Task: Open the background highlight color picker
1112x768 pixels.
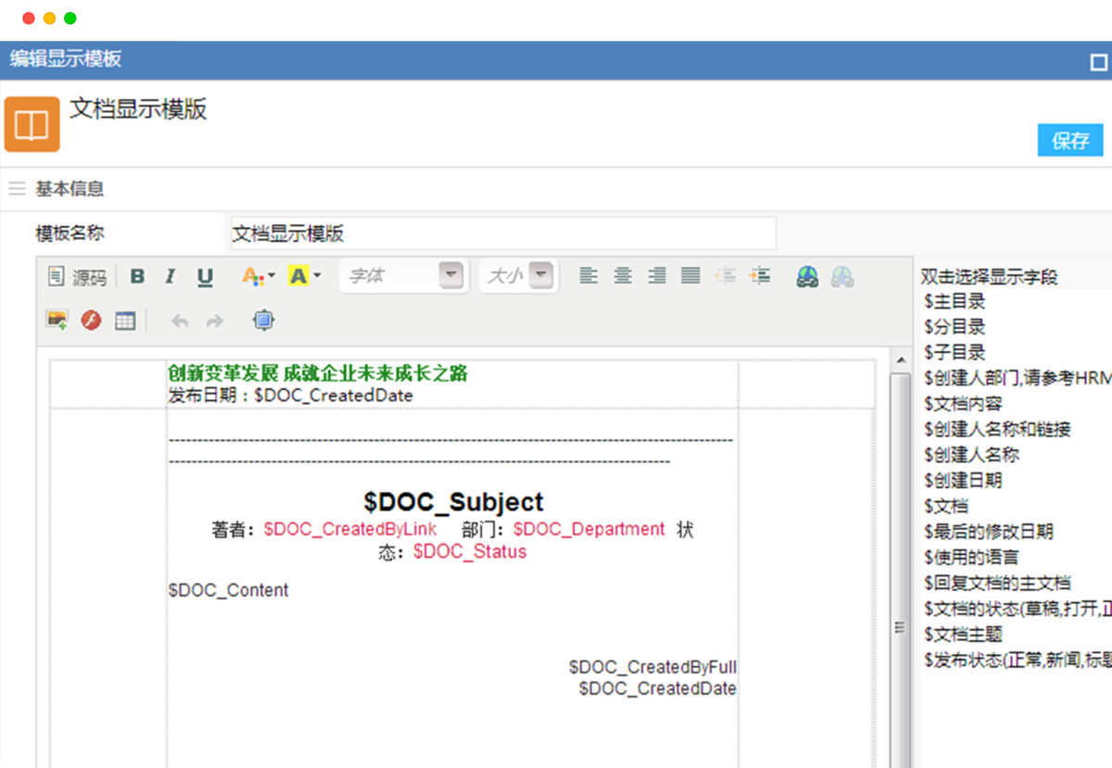Action: tap(305, 276)
